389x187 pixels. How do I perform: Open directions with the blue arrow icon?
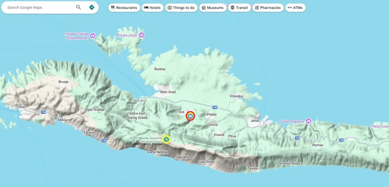pos(92,8)
